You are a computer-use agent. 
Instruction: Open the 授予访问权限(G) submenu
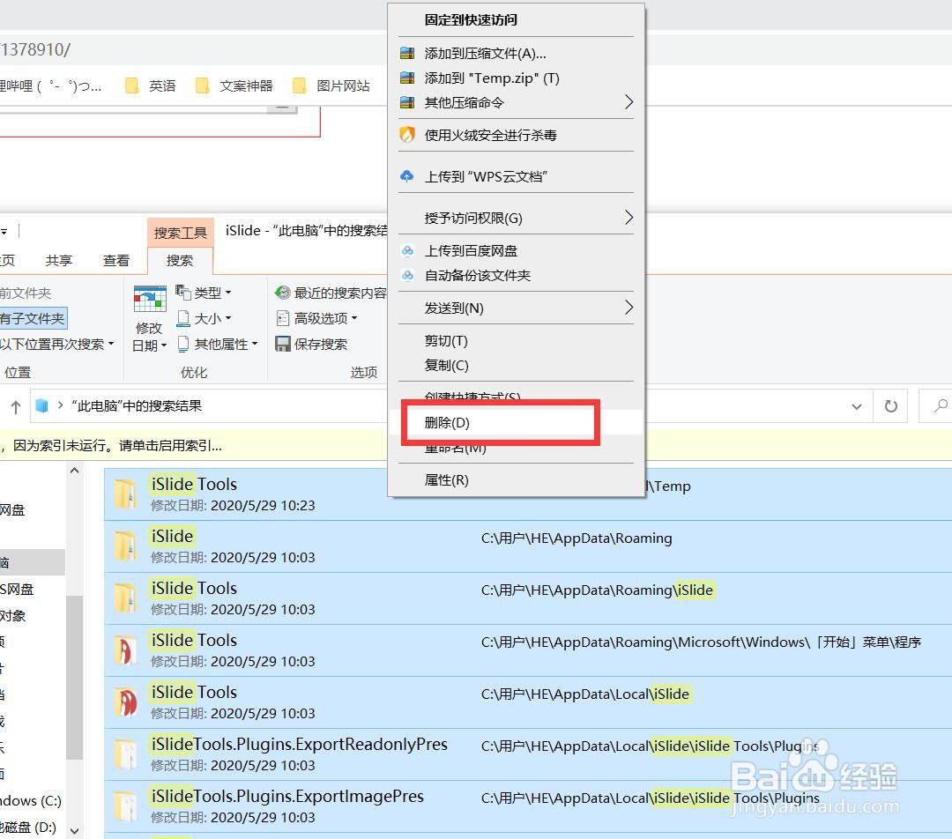(x=516, y=218)
